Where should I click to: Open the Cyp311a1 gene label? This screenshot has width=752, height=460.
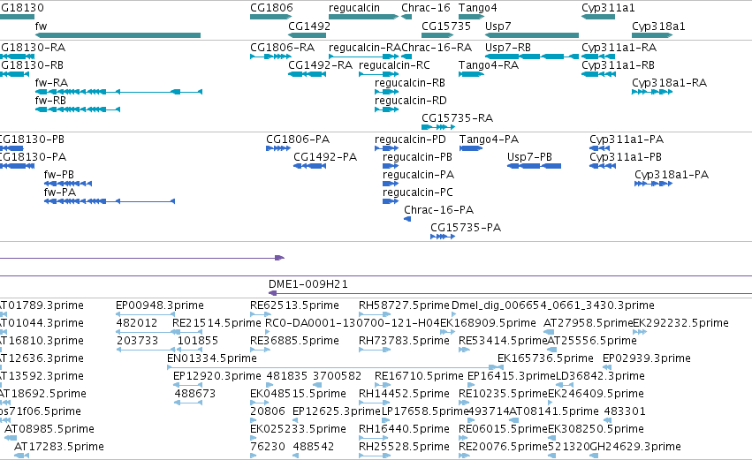(x=608, y=8)
